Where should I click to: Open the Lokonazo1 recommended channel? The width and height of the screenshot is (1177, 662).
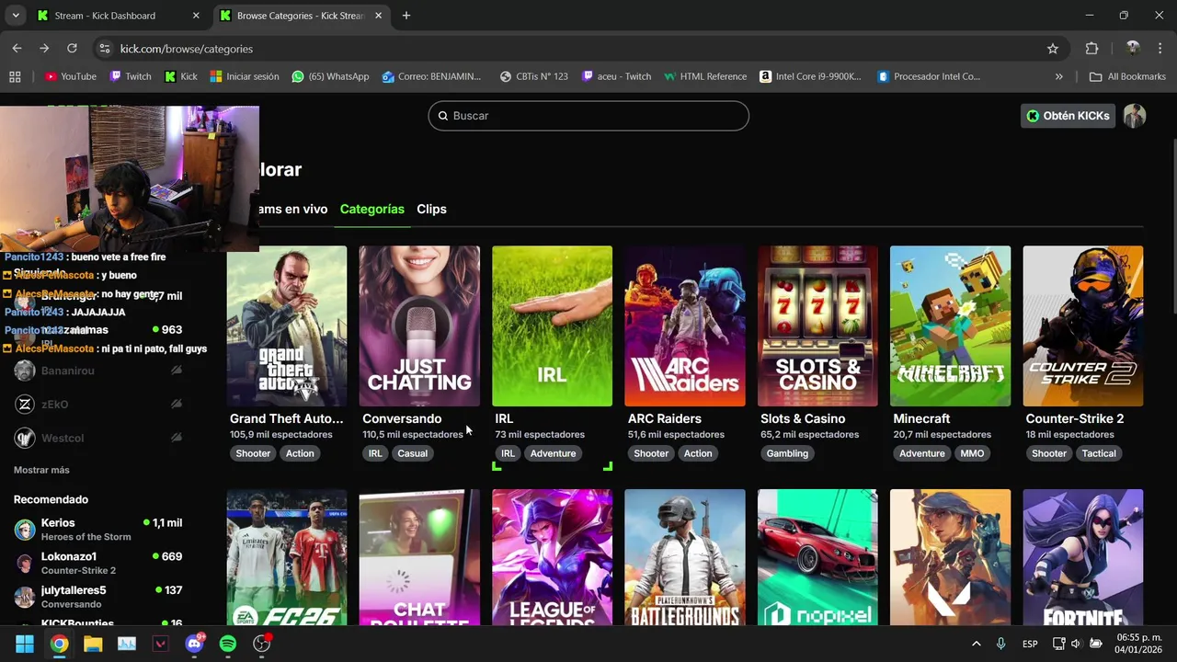click(97, 563)
